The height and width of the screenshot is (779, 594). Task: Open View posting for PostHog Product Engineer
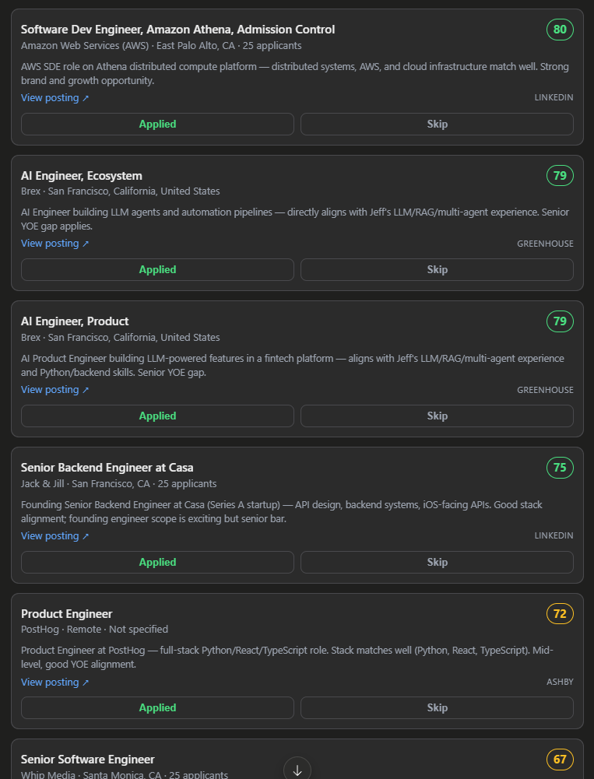[54, 683]
